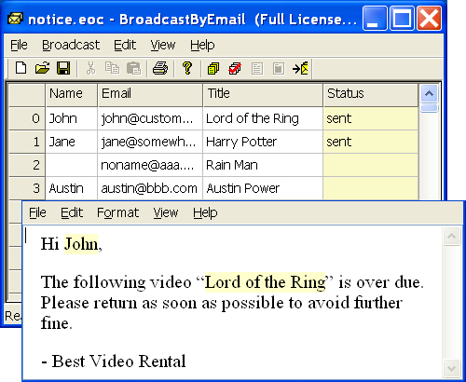Click the message window scroll down arrow
Screen dimensions: 466x382
tap(451, 369)
